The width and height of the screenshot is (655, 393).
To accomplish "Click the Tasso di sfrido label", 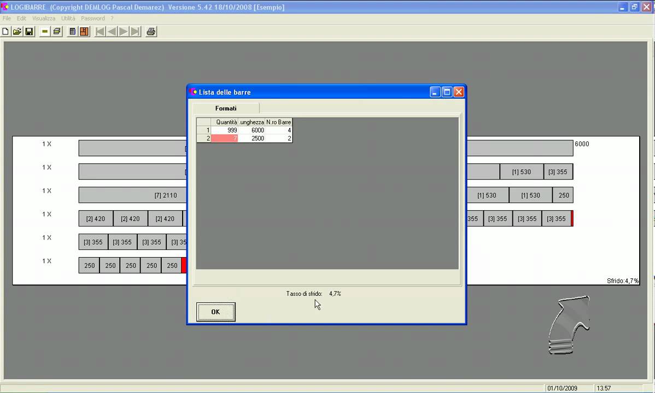I will pyautogui.click(x=304, y=294).
